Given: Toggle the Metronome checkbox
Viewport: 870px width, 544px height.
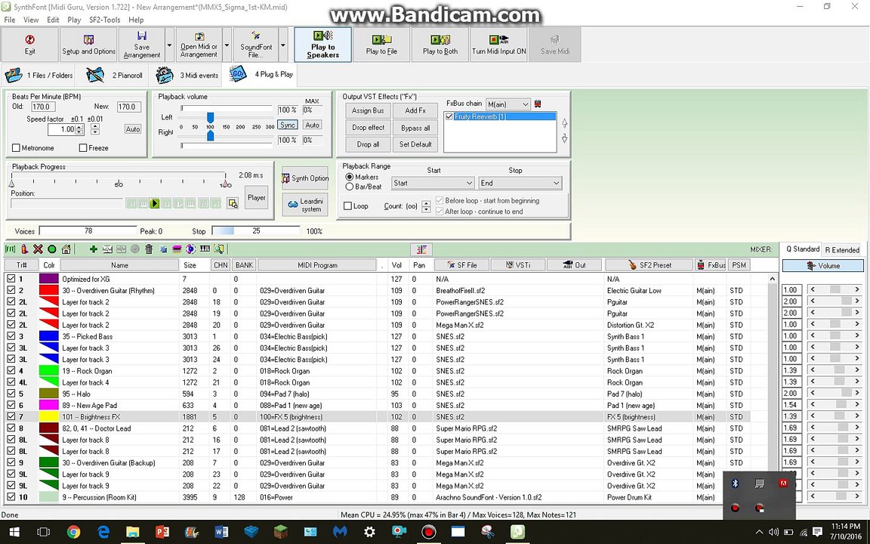Looking at the screenshot, I should click(x=16, y=147).
